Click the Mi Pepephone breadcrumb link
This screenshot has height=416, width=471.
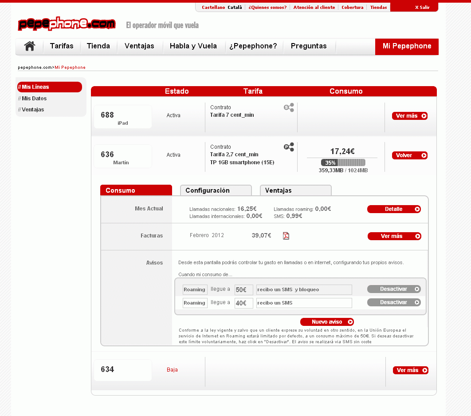(70, 67)
